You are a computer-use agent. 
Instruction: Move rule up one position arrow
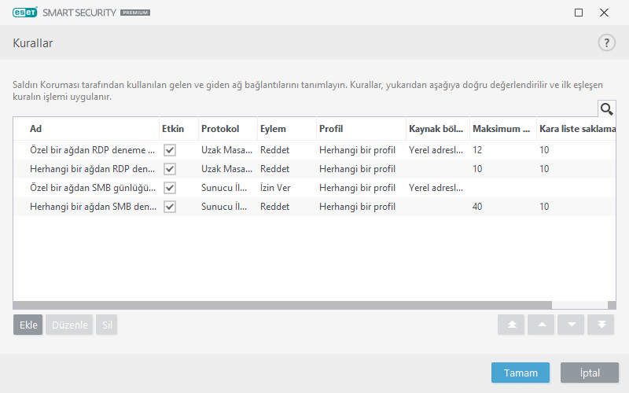point(541,325)
